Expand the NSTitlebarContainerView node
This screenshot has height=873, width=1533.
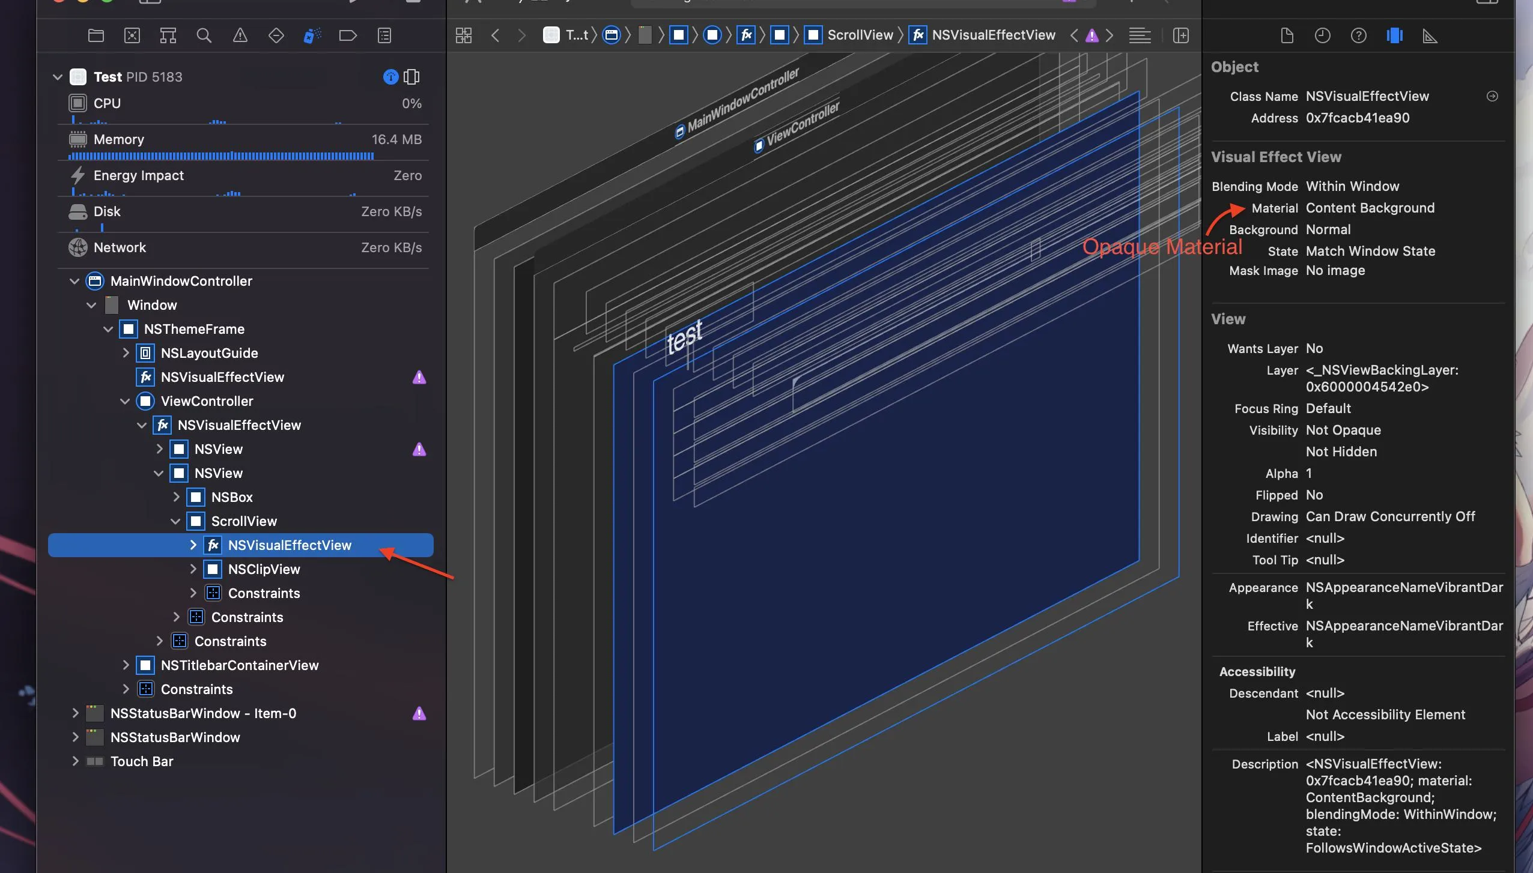click(x=126, y=665)
